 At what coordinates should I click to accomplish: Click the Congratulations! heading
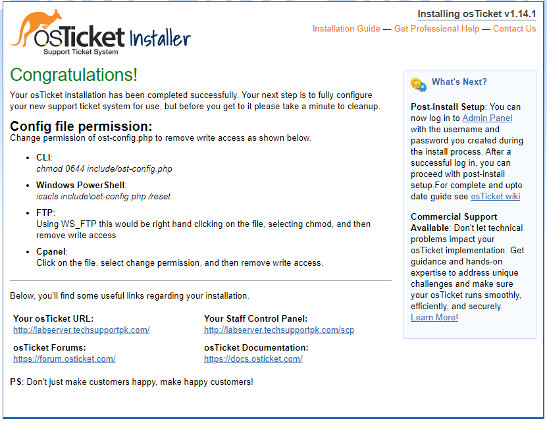tap(74, 74)
